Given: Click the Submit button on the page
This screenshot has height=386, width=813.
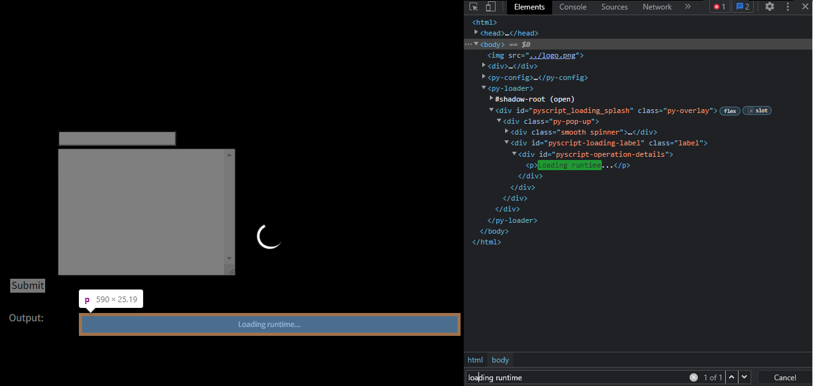Looking at the screenshot, I should click(28, 286).
